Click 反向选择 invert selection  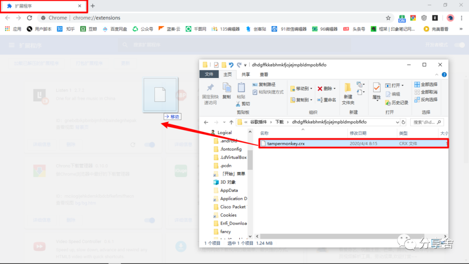tap(426, 99)
